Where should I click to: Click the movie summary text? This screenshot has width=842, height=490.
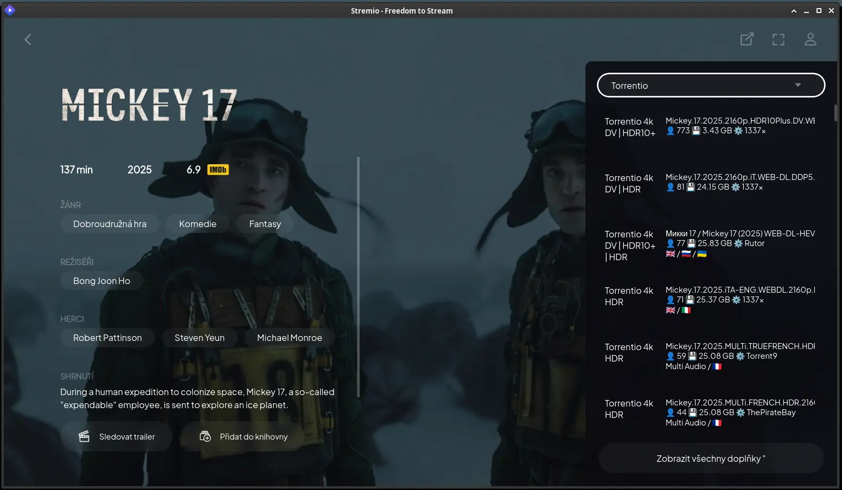[197, 398]
